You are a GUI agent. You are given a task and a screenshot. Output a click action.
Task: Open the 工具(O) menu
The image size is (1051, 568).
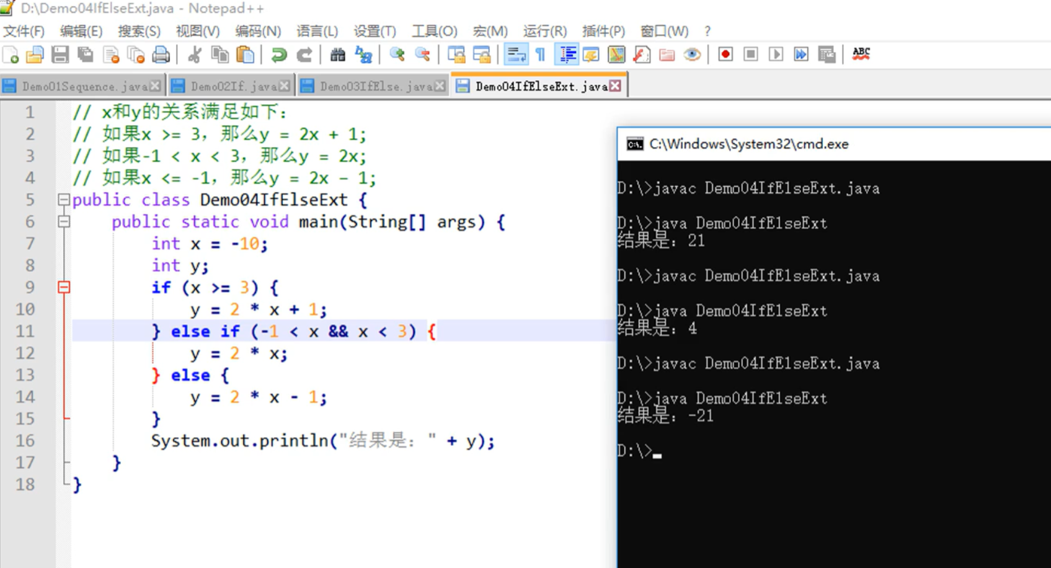pyautogui.click(x=434, y=31)
